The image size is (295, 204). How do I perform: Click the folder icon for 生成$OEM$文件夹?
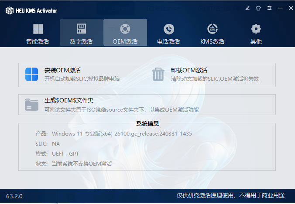pyautogui.click(x=31, y=105)
